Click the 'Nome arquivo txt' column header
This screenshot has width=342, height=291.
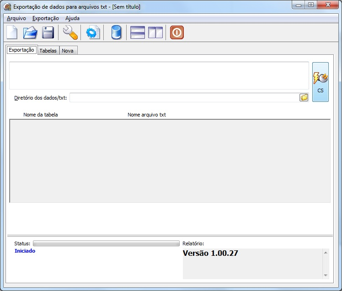click(147, 115)
